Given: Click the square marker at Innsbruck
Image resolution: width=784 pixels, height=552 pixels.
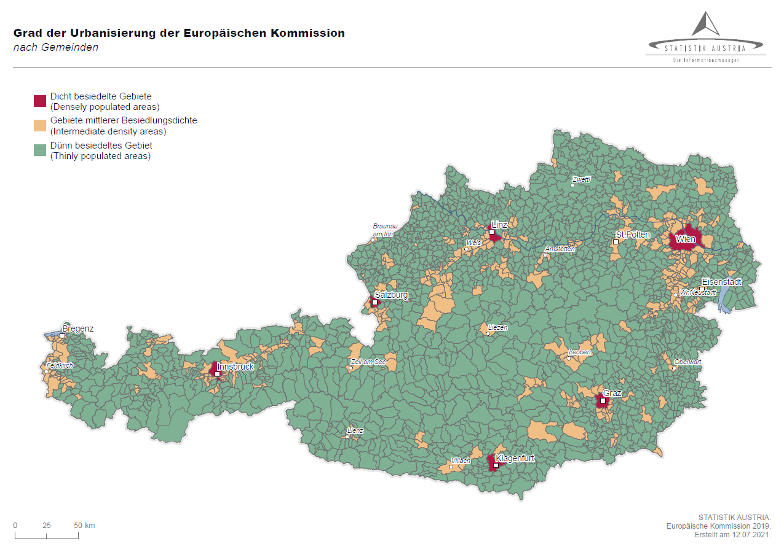Looking at the screenshot, I should coord(217,373).
